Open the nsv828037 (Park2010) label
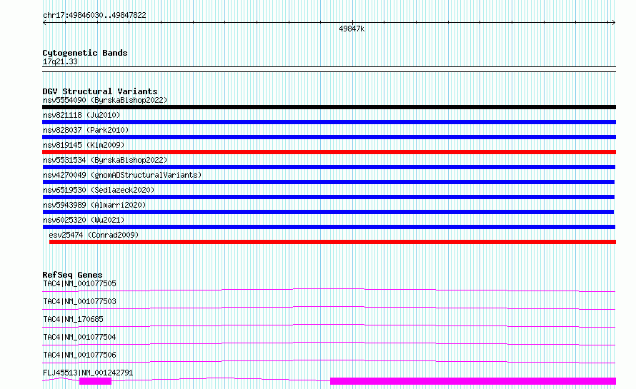Image resolution: width=636 pixels, height=389 pixels. pyautogui.click(x=86, y=130)
